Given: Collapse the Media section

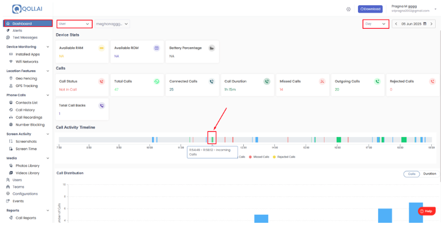Looking at the screenshot, I should pyautogui.click(x=47, y=158).
